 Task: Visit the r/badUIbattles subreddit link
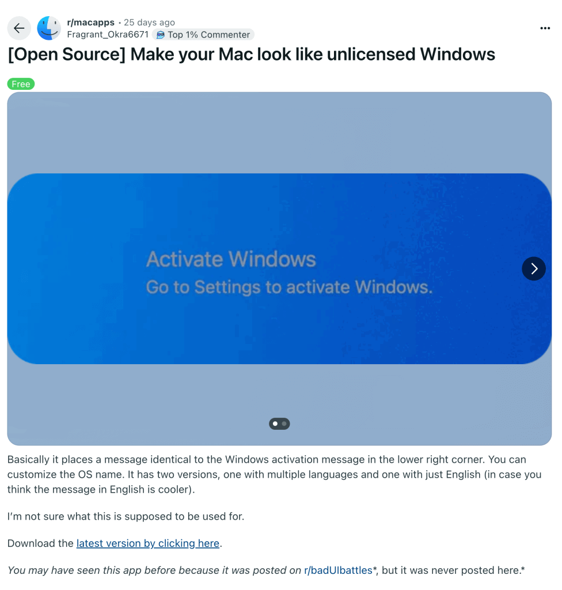click(x=338, y=570)
